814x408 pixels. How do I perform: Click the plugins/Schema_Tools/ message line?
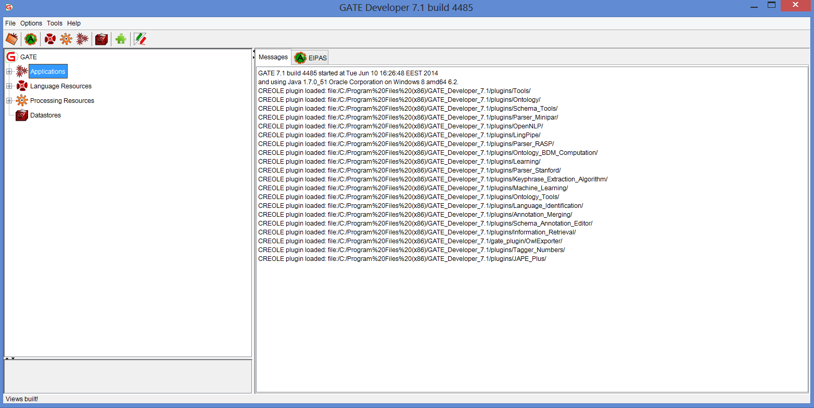click(x=408, y=109)
